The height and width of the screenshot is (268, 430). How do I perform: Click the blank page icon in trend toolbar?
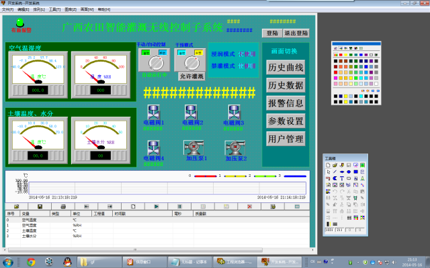click(x=133, y=206)
